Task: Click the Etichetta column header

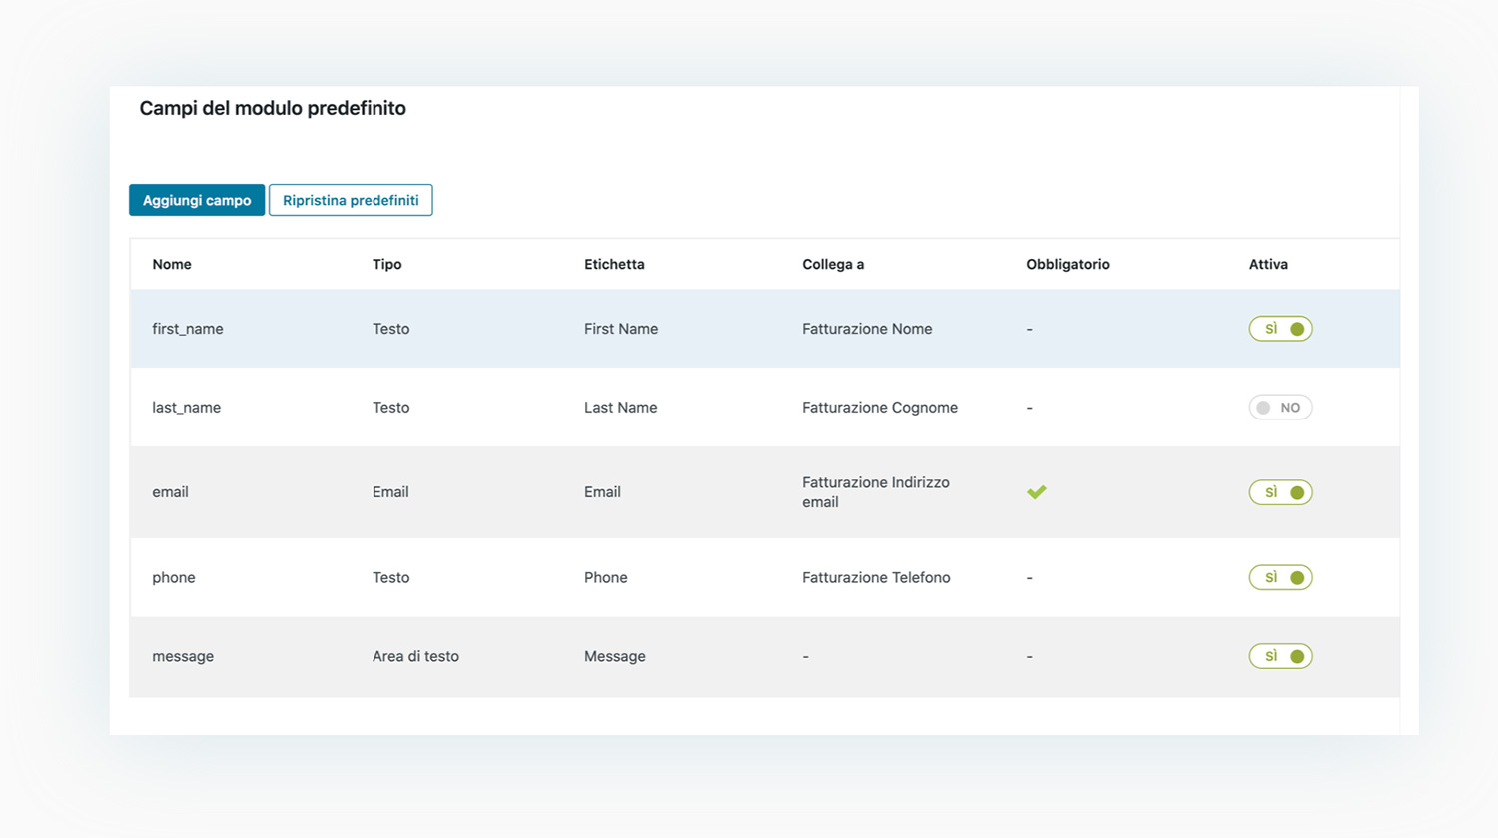Action: pyautogui.click(x=614, y=264)
